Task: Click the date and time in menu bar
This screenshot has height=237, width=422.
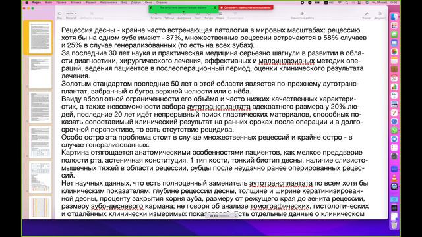Action: point(384,3)
